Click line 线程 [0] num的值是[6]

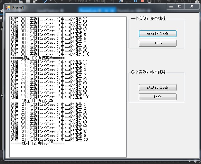pos(49,38)
